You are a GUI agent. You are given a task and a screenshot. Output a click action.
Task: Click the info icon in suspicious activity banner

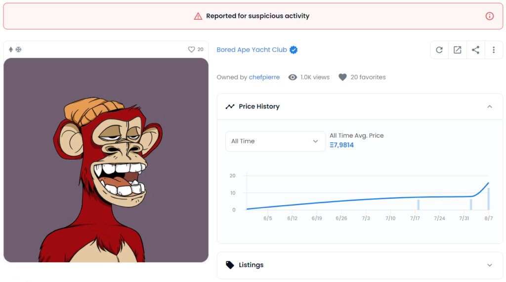point(490,16)
